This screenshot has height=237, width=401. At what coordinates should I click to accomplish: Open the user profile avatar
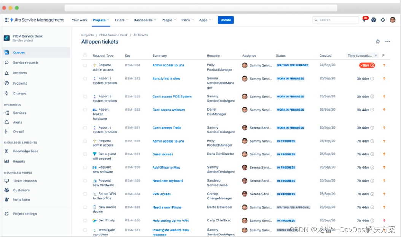coord(393,20)
